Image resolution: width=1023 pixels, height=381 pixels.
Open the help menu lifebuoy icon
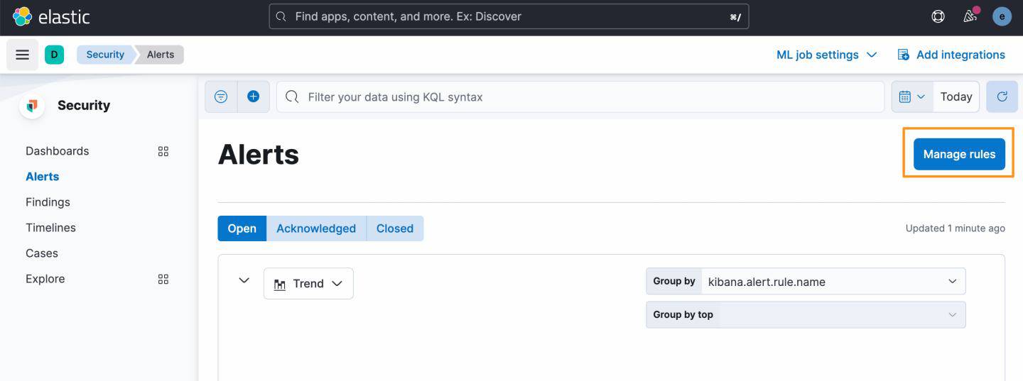938,16
